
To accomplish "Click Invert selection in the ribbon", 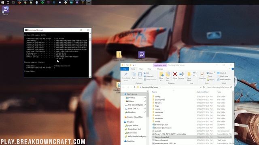I will [x=224, y=79].
